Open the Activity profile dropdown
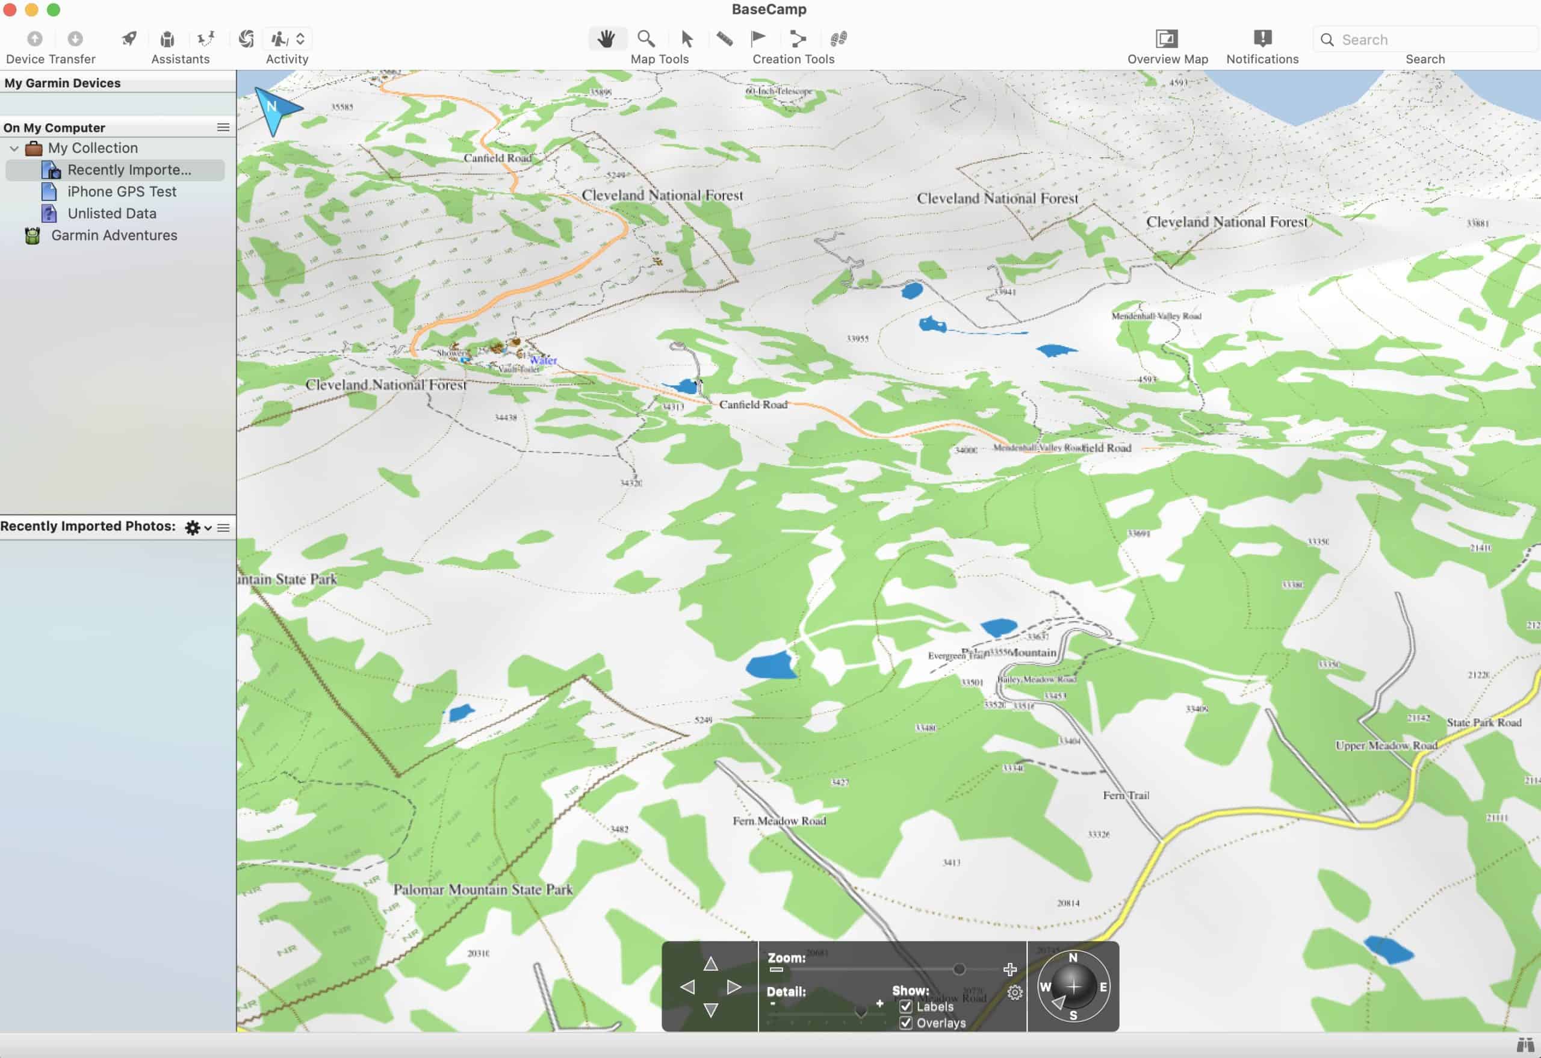 tap(288, 39)
